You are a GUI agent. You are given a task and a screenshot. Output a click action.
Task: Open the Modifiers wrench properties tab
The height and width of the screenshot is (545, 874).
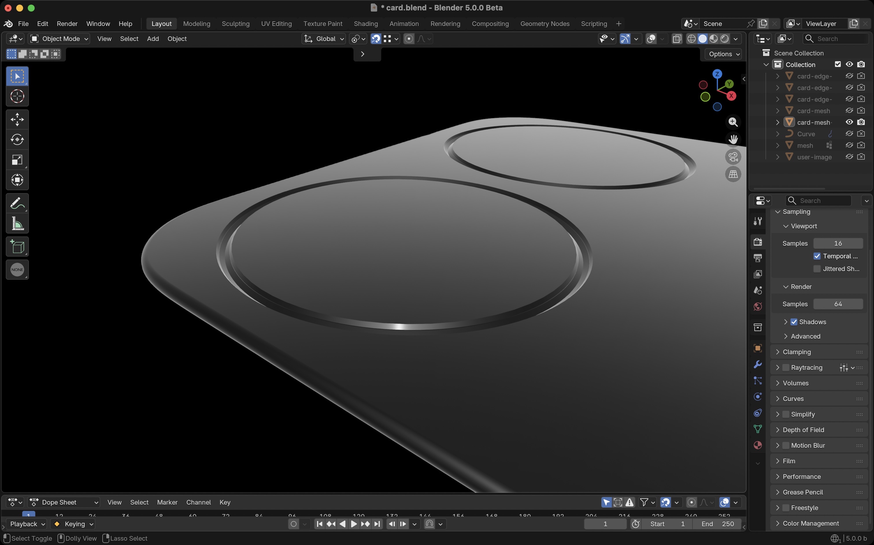pyautogui.click(x=758, y=364)
